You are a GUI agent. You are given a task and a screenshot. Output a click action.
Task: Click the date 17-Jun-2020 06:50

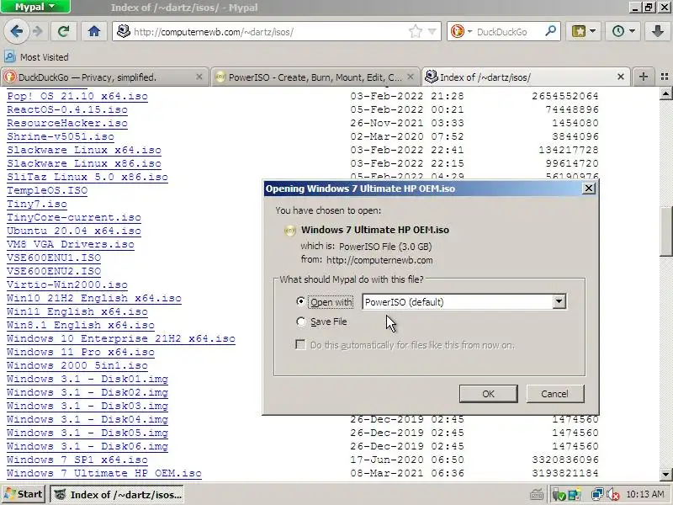[407, 460]
